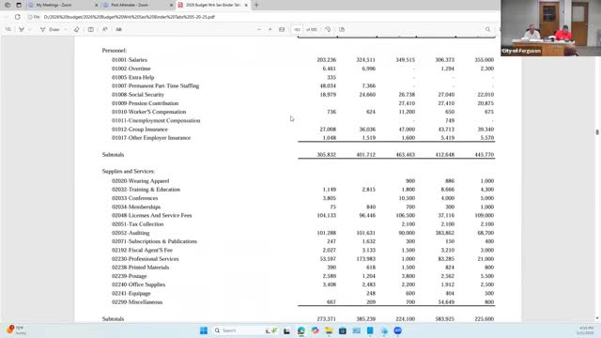This screenshot has height=338, width=601.
Task: Click the '02052-Auditing' row label
Action: click(131, 233)
